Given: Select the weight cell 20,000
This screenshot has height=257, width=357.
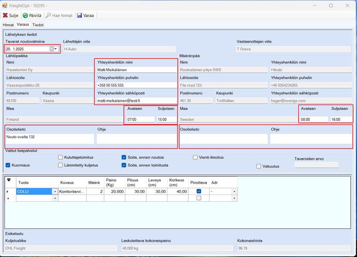Looking at the screenshot, I should 114,192.
